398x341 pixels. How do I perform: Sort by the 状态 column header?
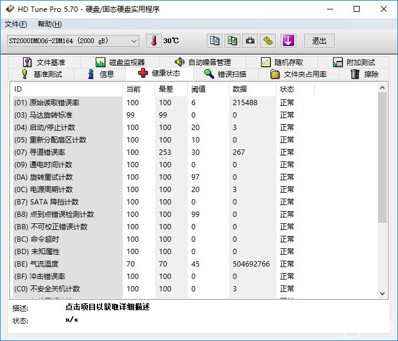tap(295, 89)
